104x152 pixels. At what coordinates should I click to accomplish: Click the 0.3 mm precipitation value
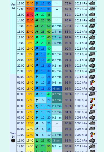point(57,146)
